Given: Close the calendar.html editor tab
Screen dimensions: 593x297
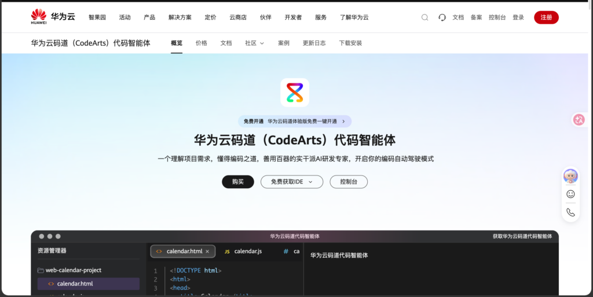Looking at the screenshot, I should tap(207, 251).
